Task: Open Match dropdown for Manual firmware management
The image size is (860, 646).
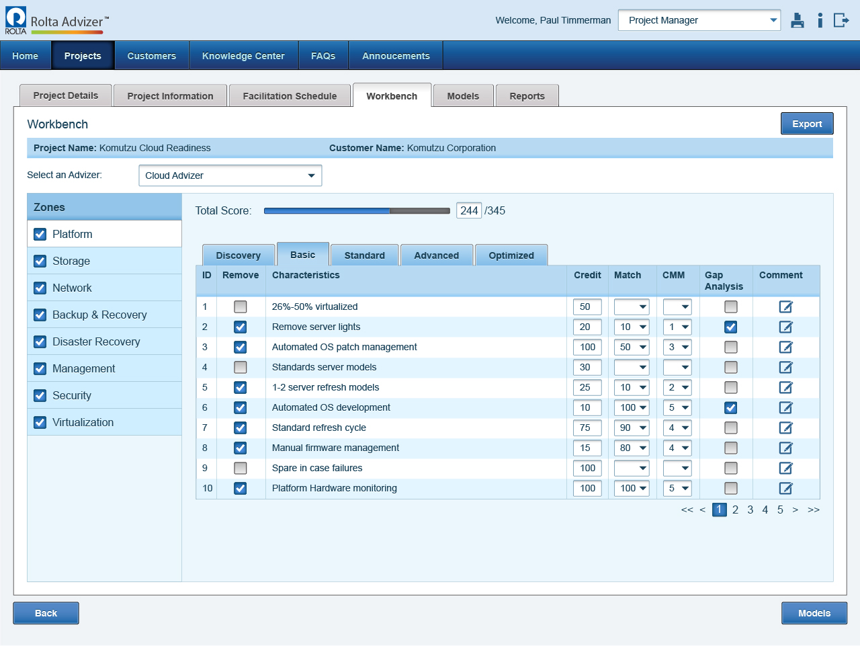Action: [632, 448]
